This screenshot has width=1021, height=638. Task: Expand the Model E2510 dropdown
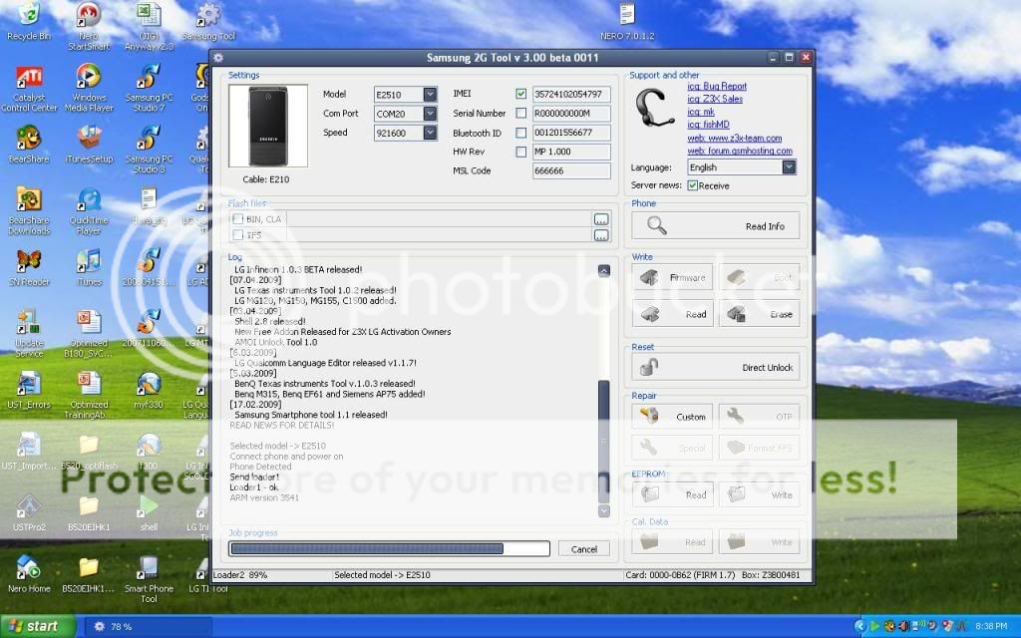click(430, 95)
